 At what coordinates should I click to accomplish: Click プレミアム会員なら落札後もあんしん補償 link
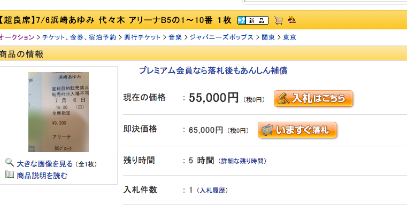coord(213,70)
